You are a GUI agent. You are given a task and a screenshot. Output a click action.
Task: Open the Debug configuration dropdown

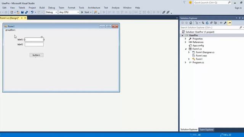point(56,12)
